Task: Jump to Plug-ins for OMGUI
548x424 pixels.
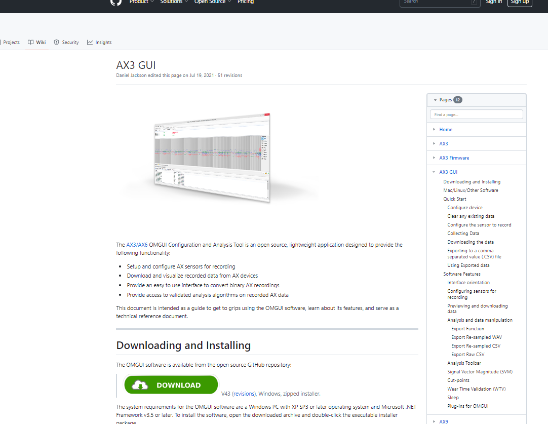Action: pos(468,406)
